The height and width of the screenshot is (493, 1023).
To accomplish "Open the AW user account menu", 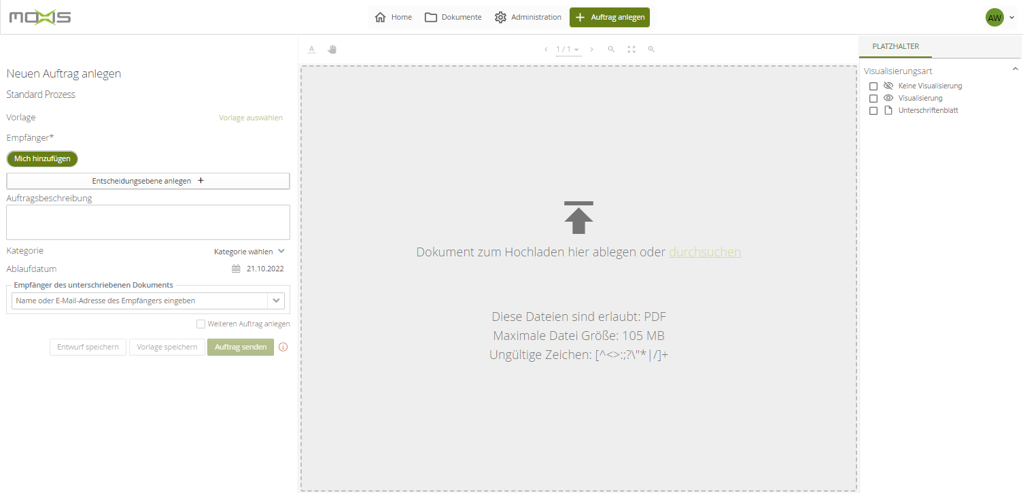I will coord(999,18).
